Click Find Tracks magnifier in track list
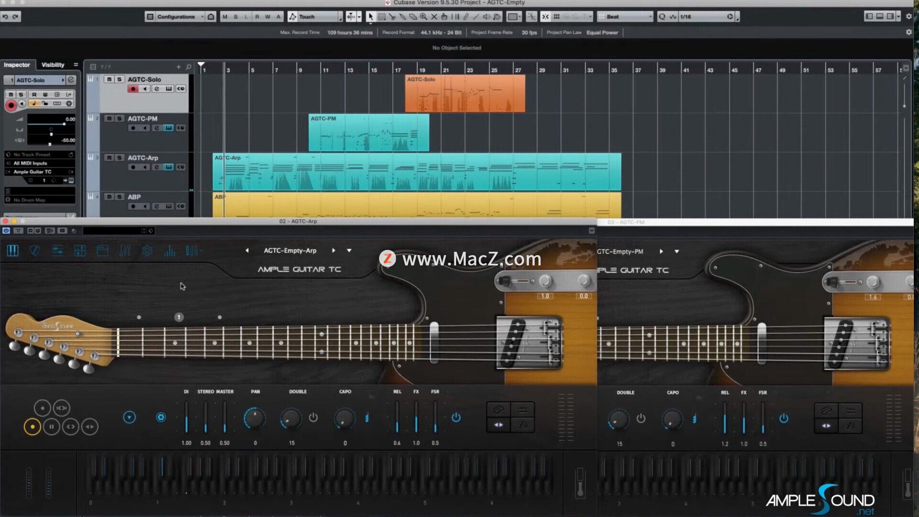This screenshot has height=517, width=919. pos(189,67)
